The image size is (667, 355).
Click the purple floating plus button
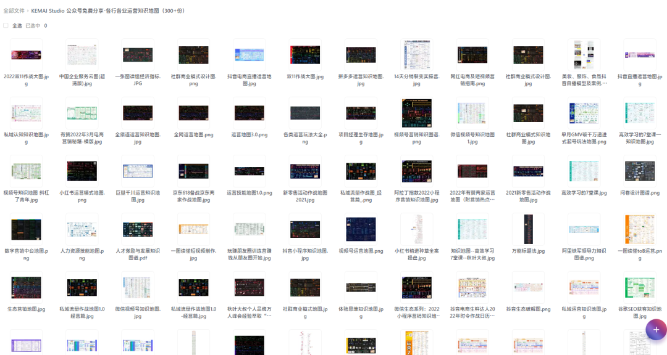tap(656, 330)
